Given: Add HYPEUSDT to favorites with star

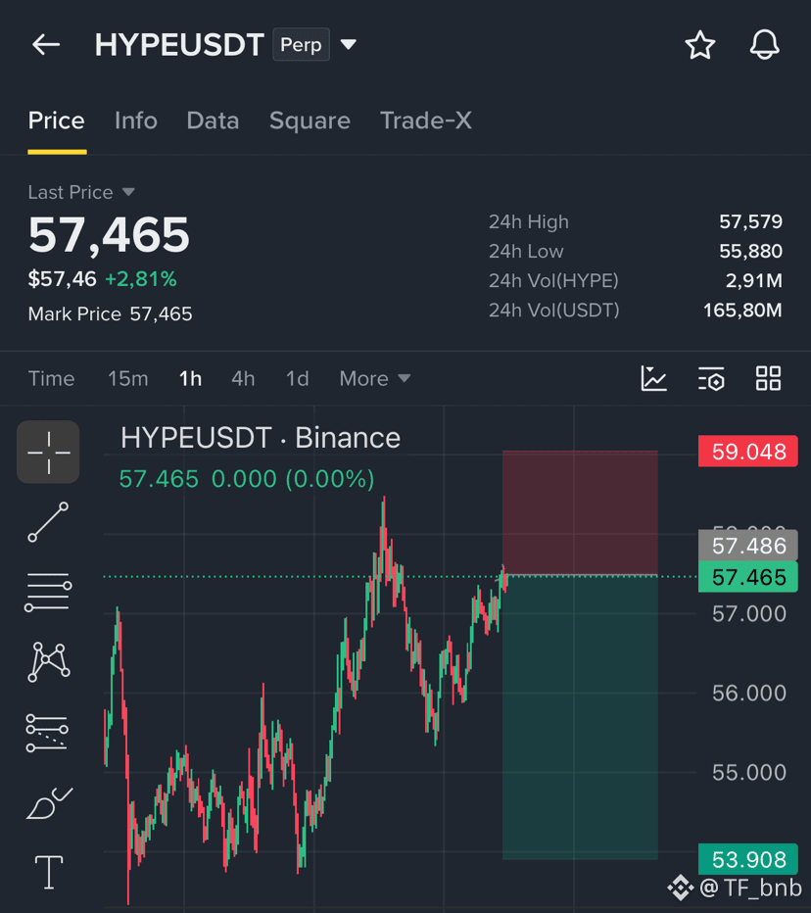Looking at the screenshot, I should 699,45.
